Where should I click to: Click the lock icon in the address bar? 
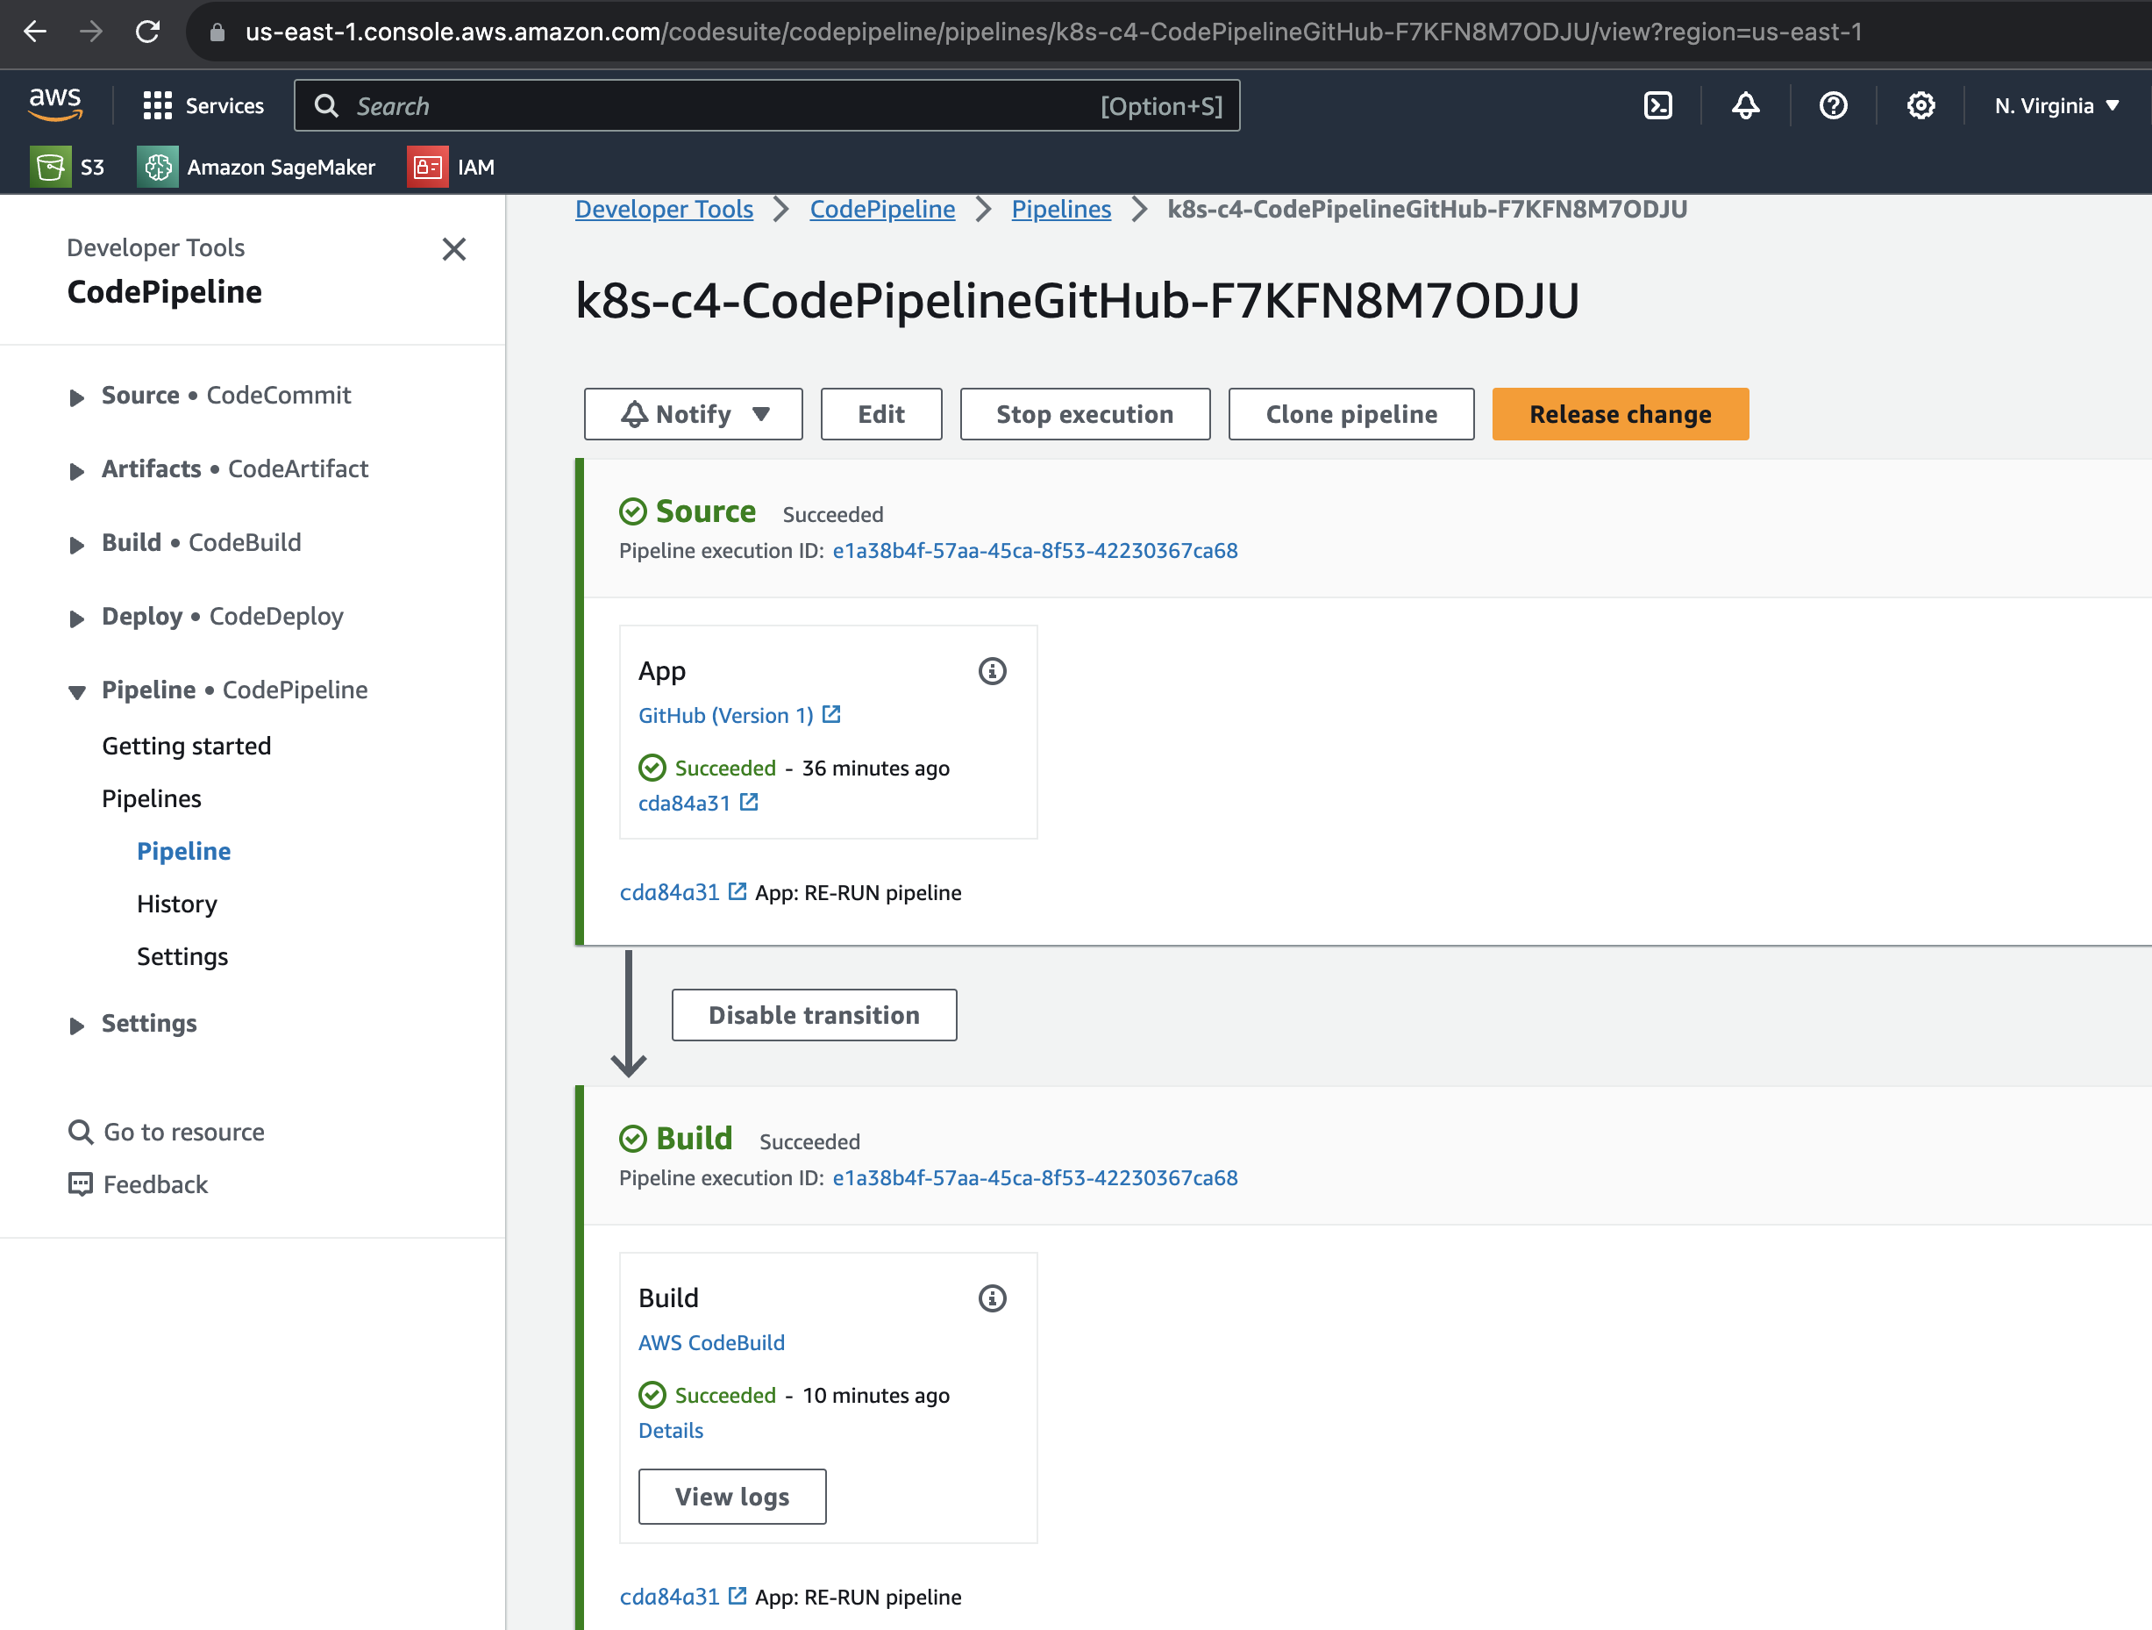(217, 32)
